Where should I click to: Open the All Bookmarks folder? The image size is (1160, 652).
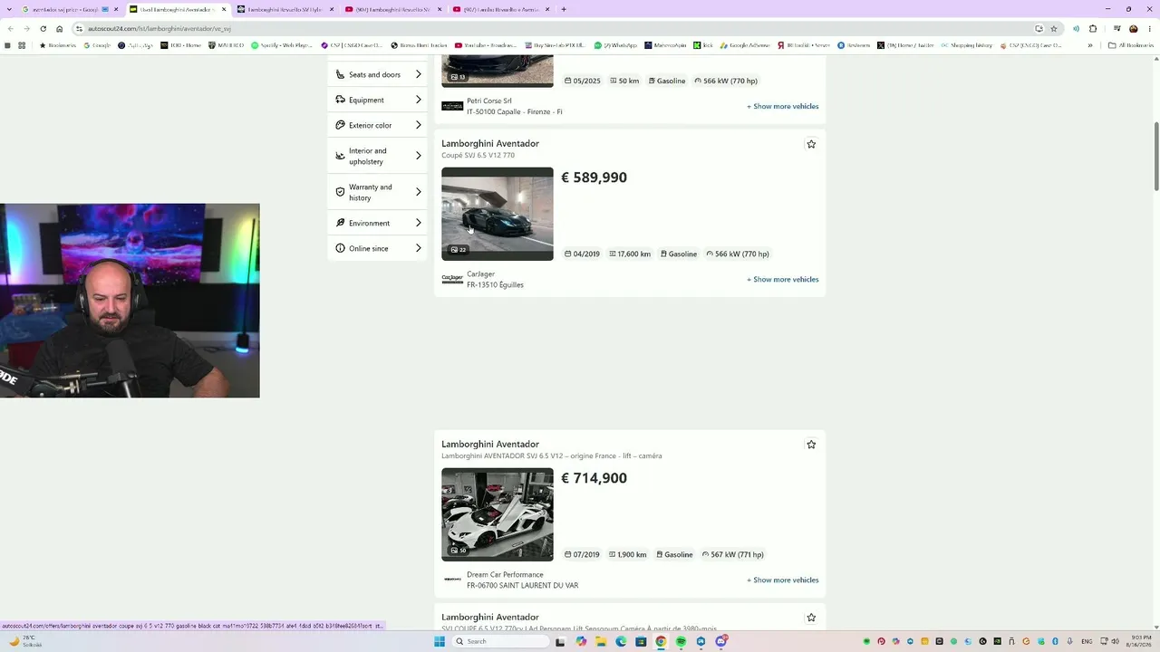click(x=1131, y=45)
